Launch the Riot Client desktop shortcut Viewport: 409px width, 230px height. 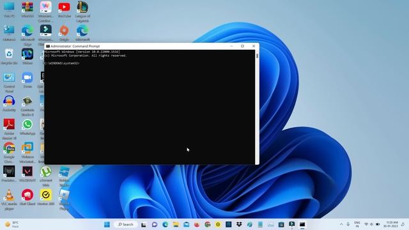click(27, 197)
